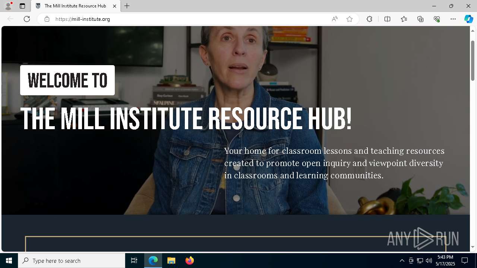Click the taskbar search box
The image size is (477, 268).
click(x=72, y=261)
